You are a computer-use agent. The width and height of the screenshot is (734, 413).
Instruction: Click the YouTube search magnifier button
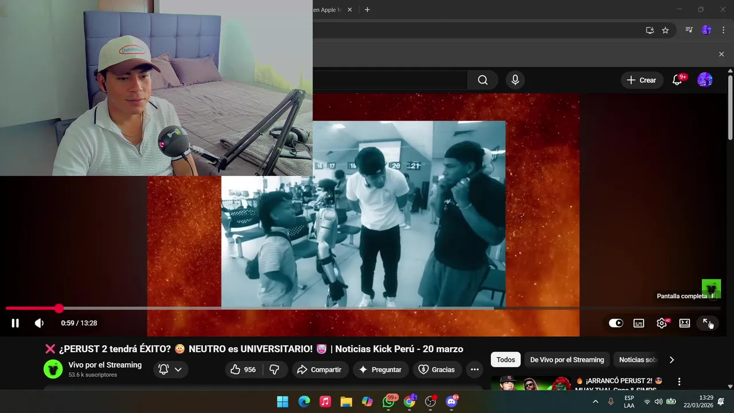[483, 80]
